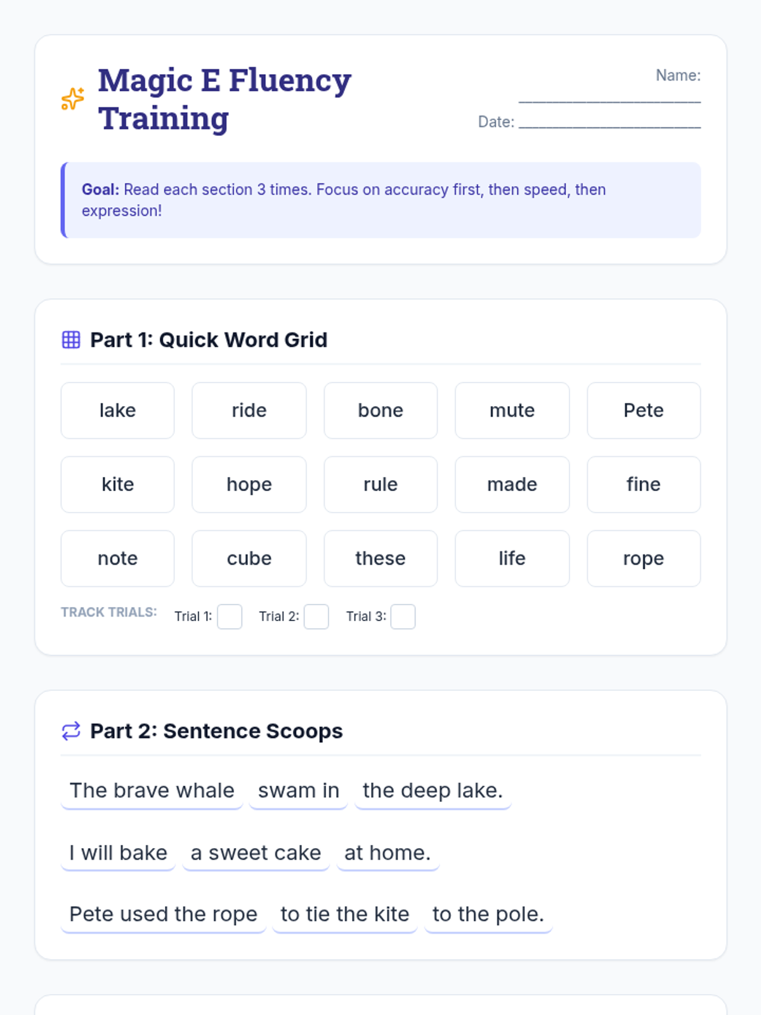Screen dimensions: 761x1015
Task: Mark the Trial 3 checkbox
Action: pyautogui.click(x=403, y=617)
